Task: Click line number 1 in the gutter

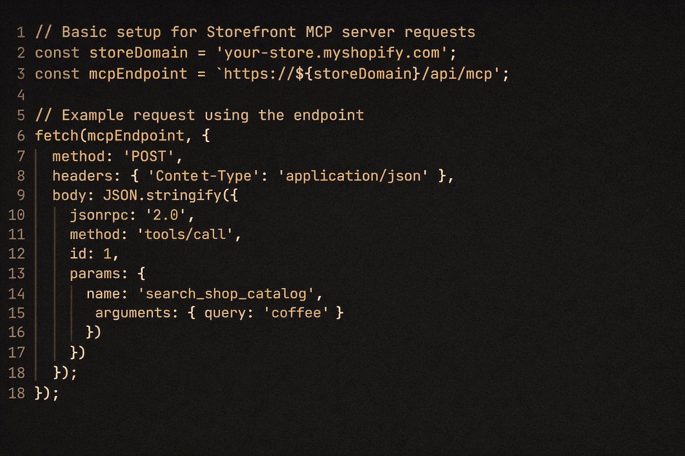Action: pyautogui.click(x=21, y=33)
